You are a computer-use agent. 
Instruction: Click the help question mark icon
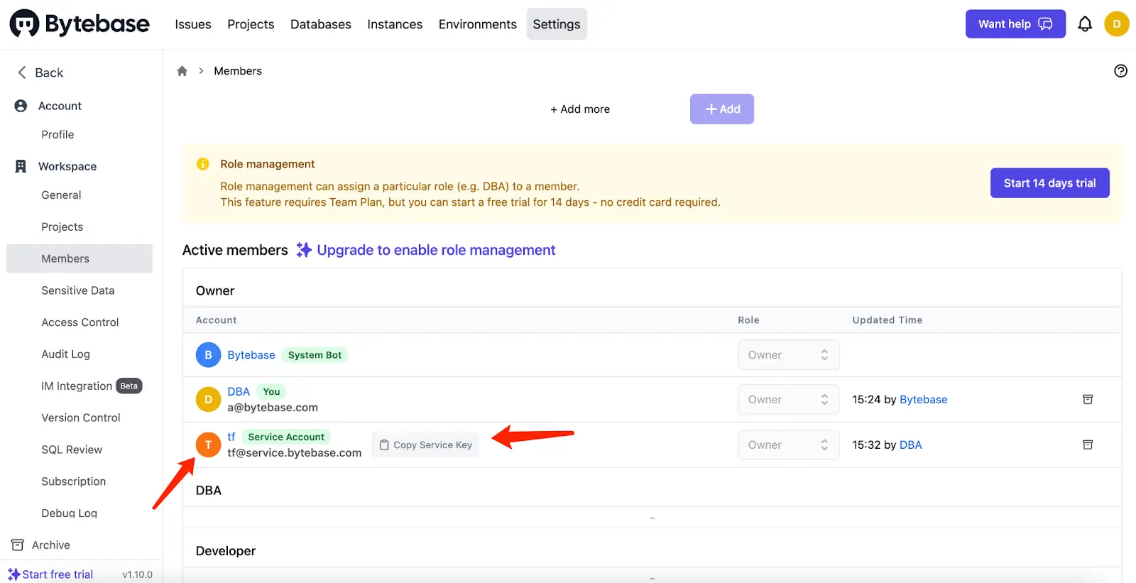click(1120, 71)
